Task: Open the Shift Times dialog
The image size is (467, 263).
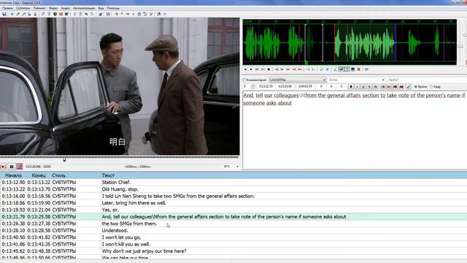Action: [117, 14]
